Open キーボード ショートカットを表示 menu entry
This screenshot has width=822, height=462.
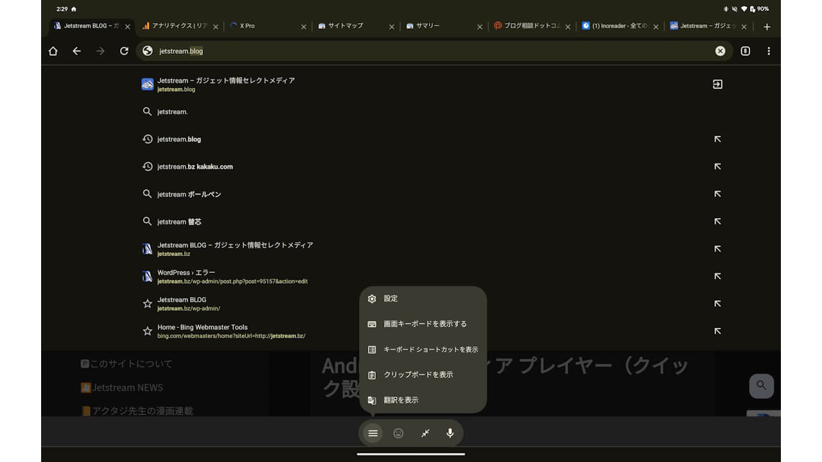(x=423, y=350)
